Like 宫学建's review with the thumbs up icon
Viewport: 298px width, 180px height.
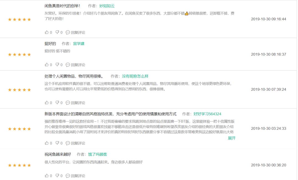click(x=47, y=65)
